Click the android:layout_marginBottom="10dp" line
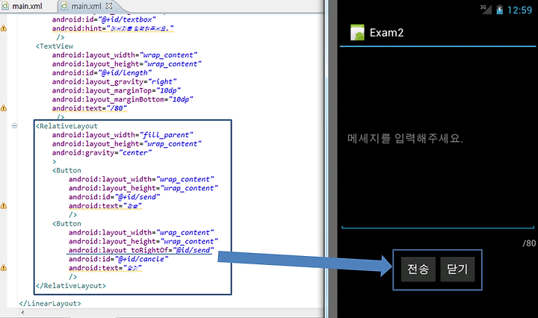This screenshot has height=318, width=538. [x=123, y=99]
